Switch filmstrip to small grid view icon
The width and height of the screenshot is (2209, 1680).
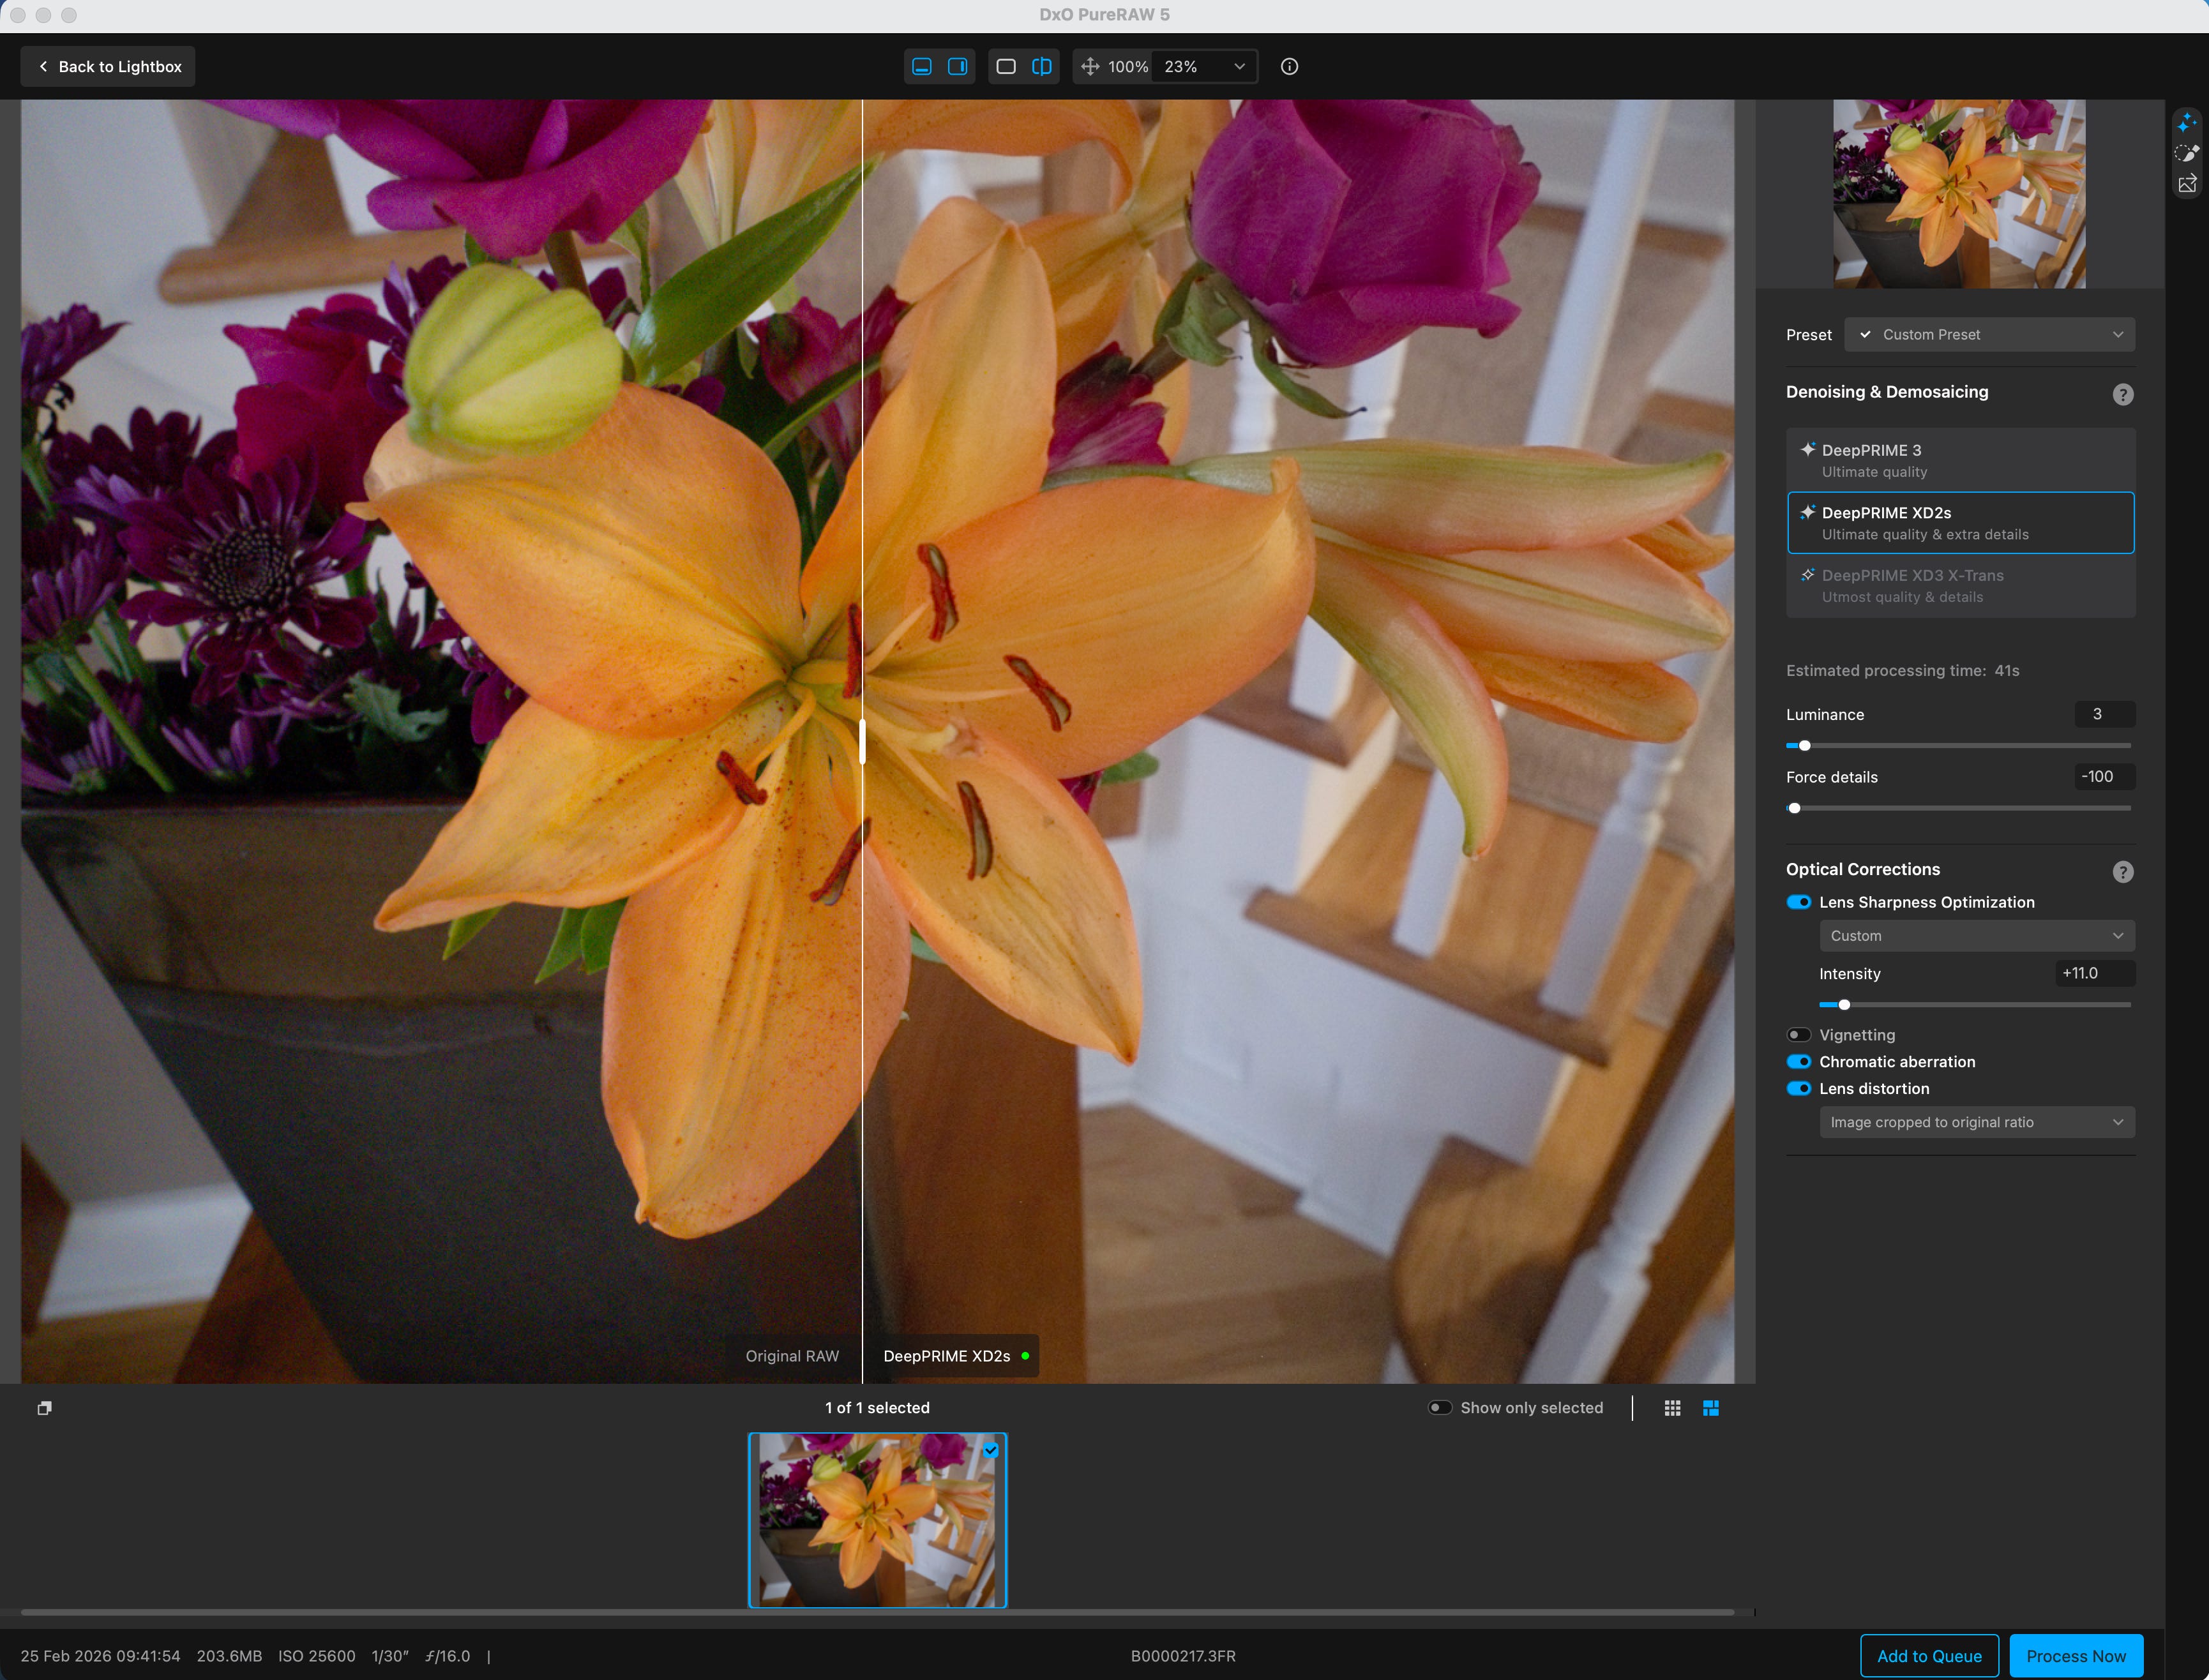[1672, 1407]
